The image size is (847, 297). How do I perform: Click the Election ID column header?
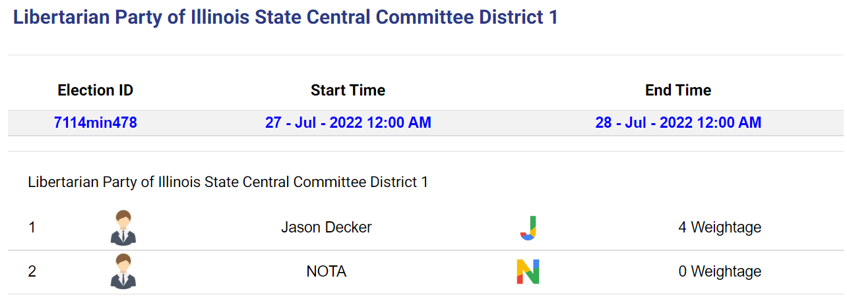click(x=96, y=90)
